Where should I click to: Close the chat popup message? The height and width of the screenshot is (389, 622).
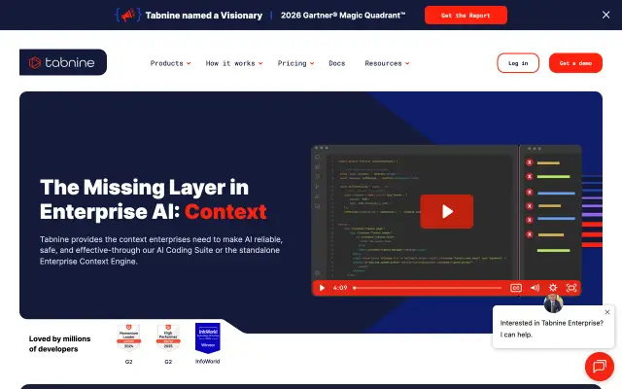607,312
